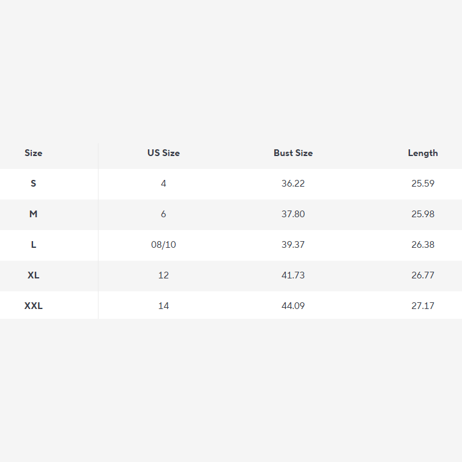Click bust size value 37.80
The height and width of the screenshot is (462, 462).
(x=293, y=214)
